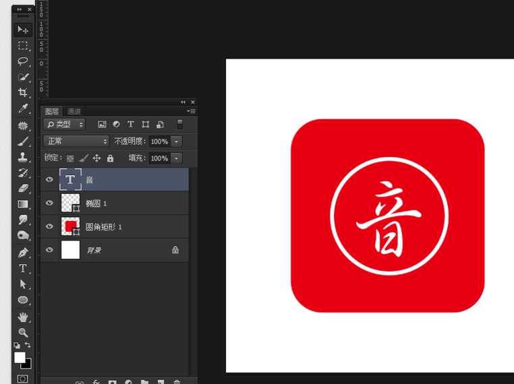This screenshot has width=514, height=384.
Task: Select the 音 text layer thumbnail
Action: click(70, 179)
